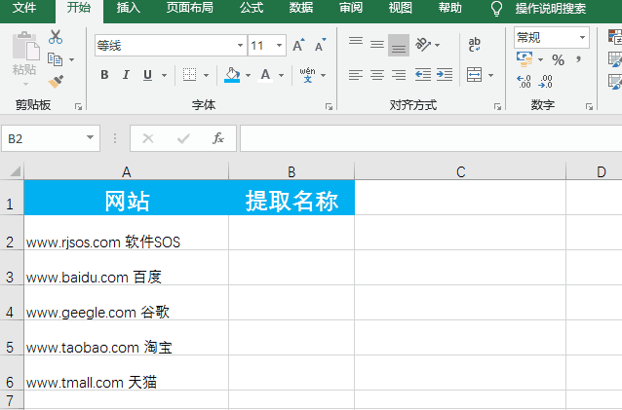This screenshot has height=410, width=622.
Task: Open font color dropdown arrow
Action: 281,75
